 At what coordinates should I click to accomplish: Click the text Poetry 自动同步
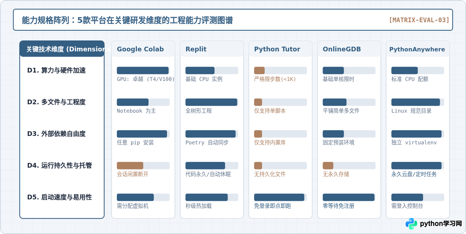tap(207, 143)
